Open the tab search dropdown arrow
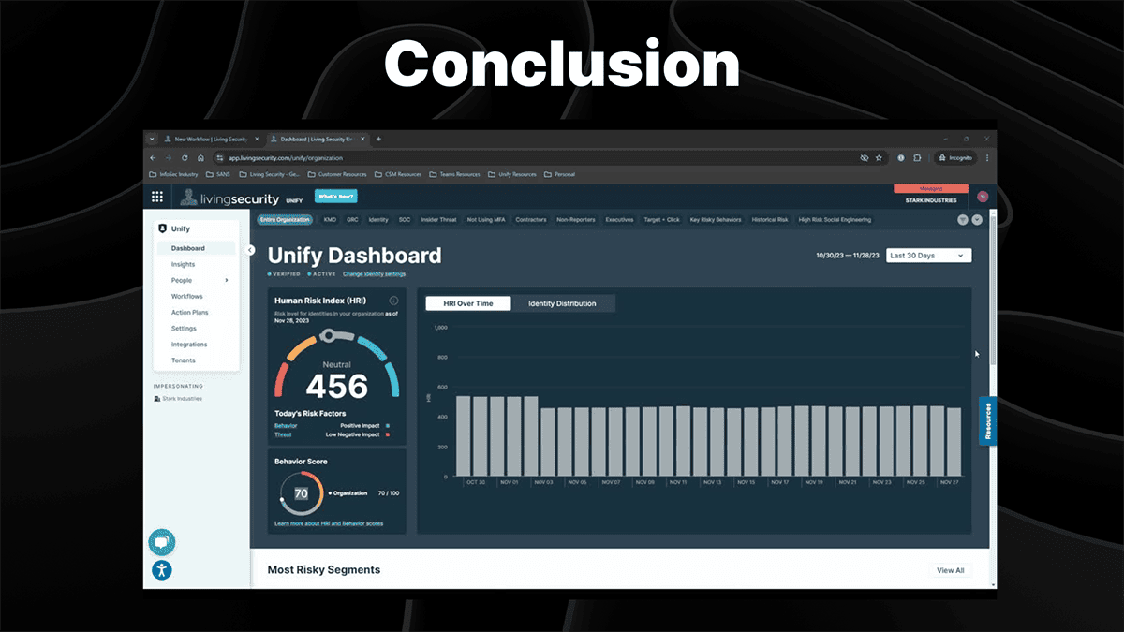This screenshot has width=1124, height=632. pos(152,139)
